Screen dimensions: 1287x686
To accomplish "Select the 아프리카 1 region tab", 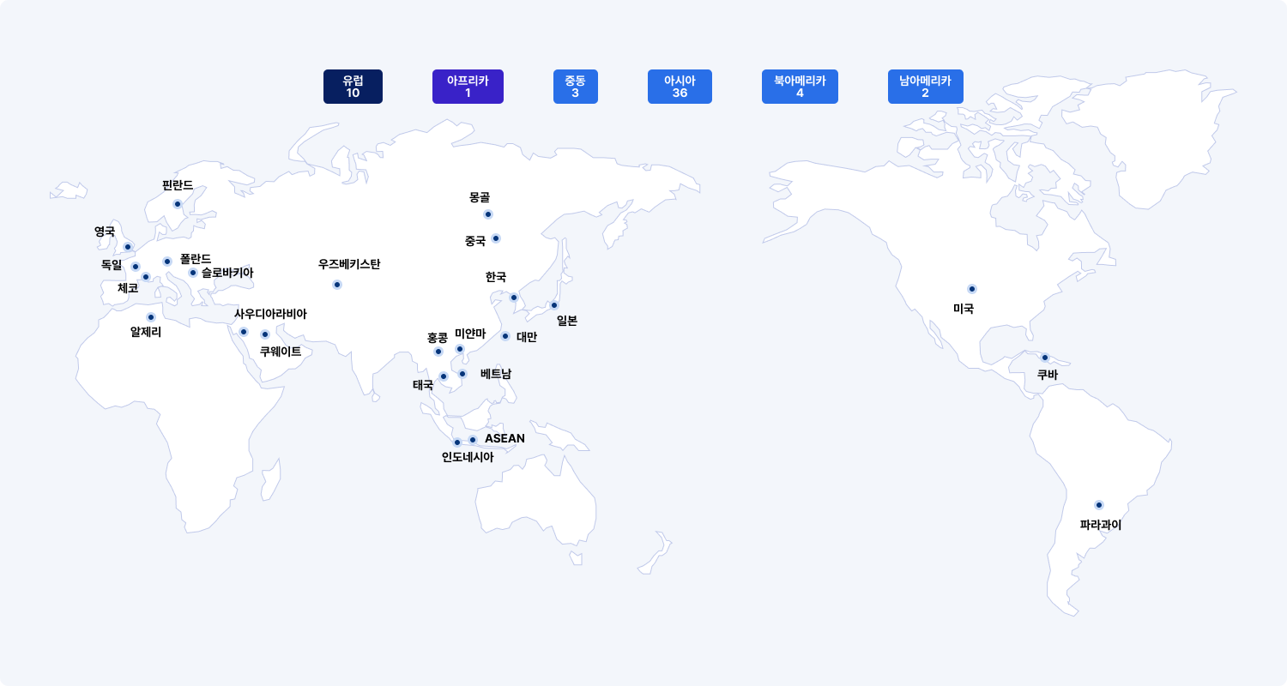I will point(468,87).
